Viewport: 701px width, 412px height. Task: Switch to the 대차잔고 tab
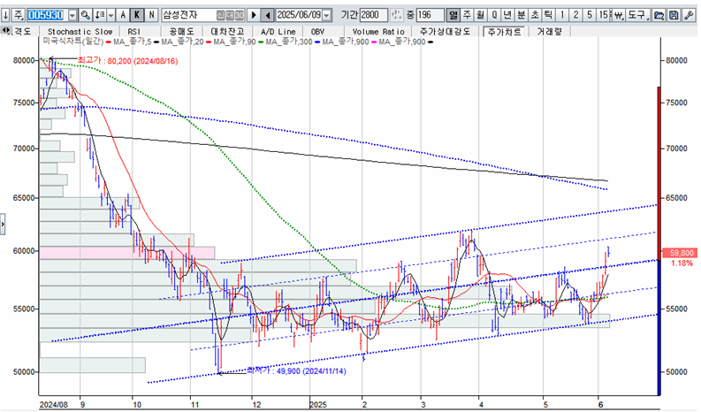[227, 32]
